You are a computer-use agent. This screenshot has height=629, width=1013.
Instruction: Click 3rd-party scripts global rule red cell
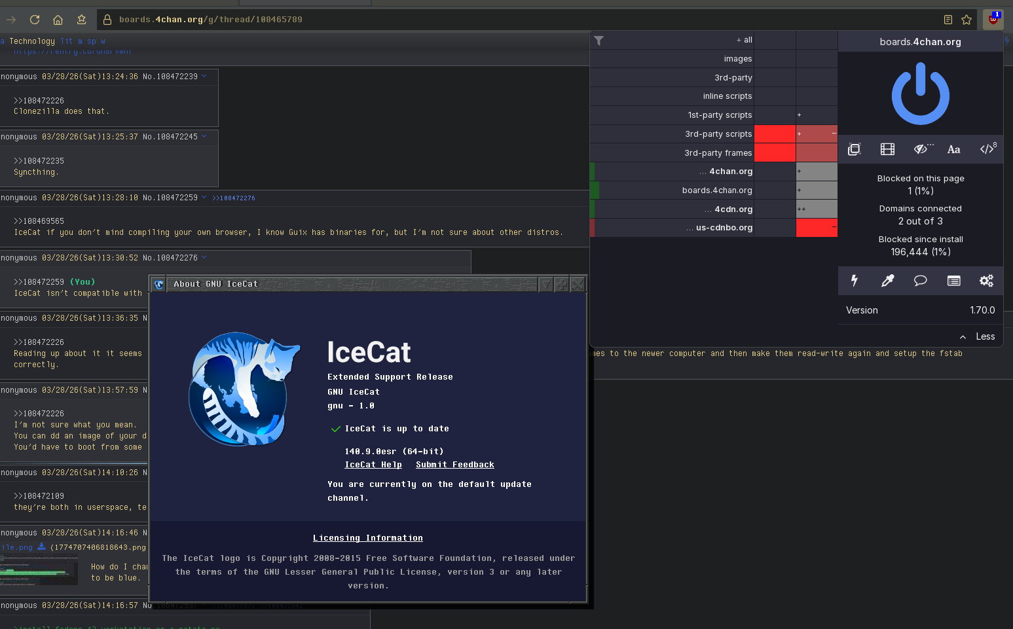click(x=775, y=134)
